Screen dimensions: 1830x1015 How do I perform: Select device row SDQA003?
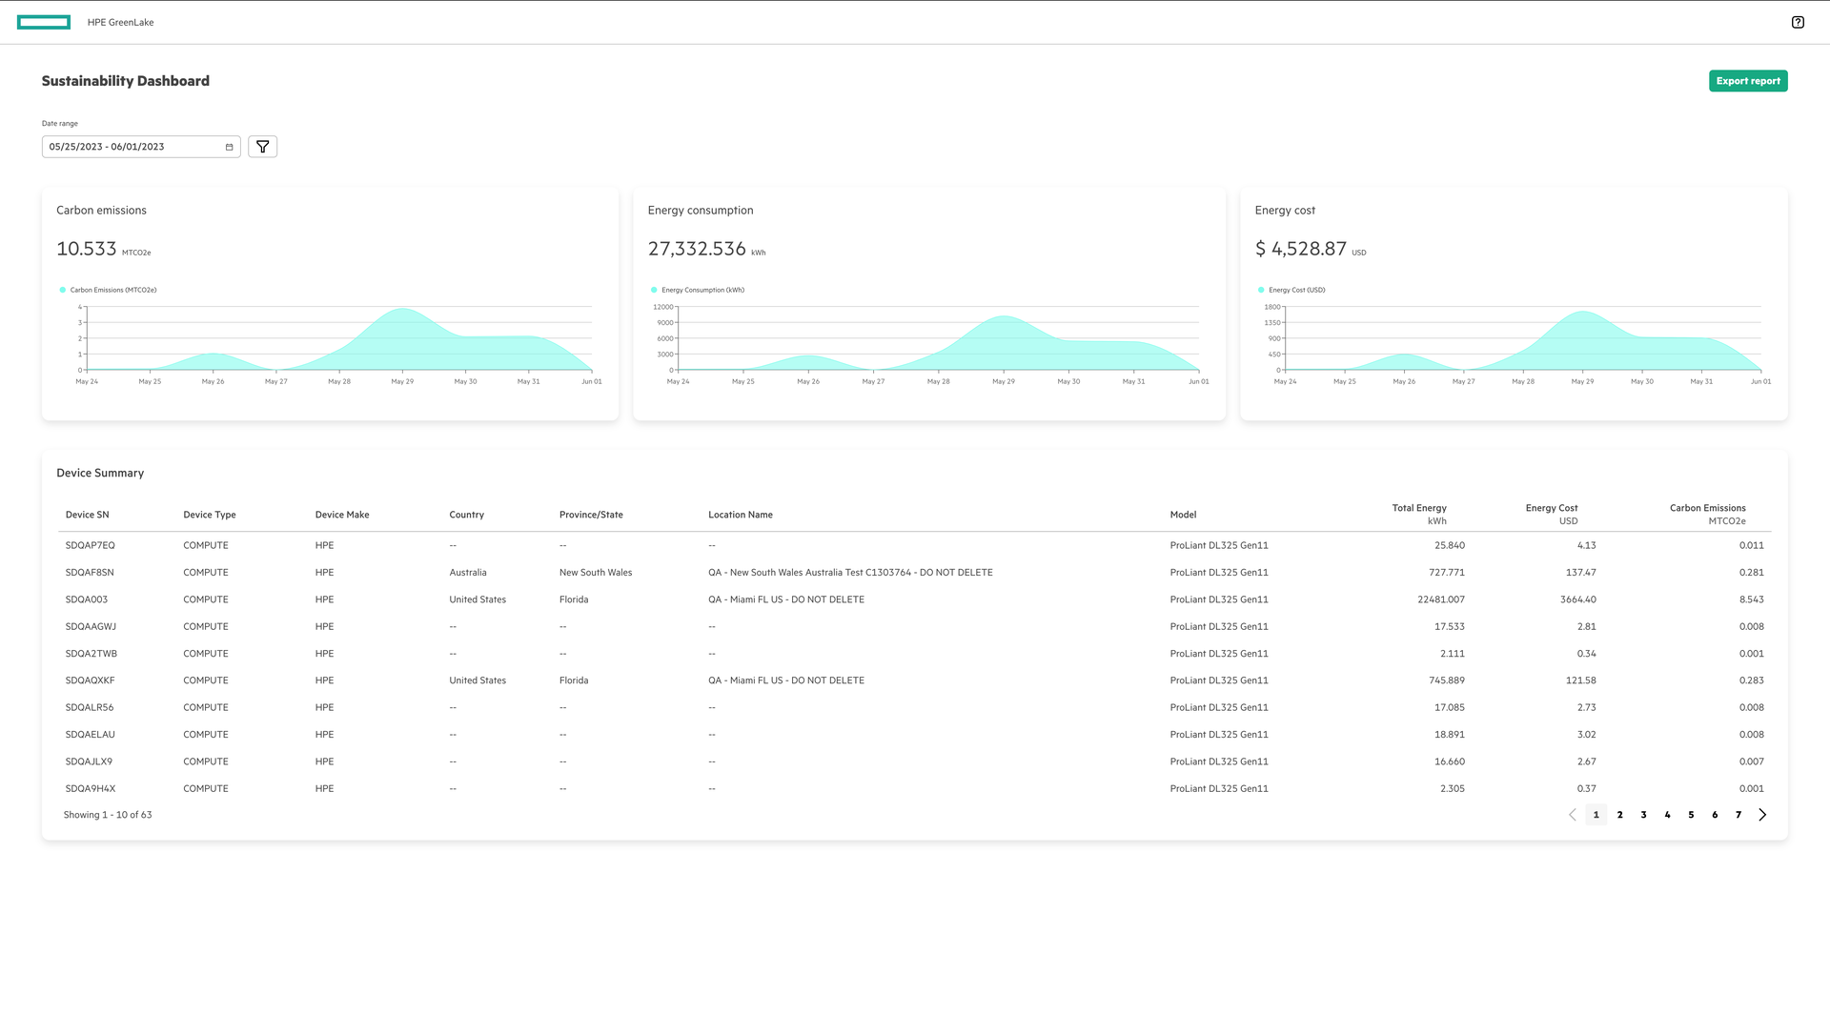click(87, 599)
